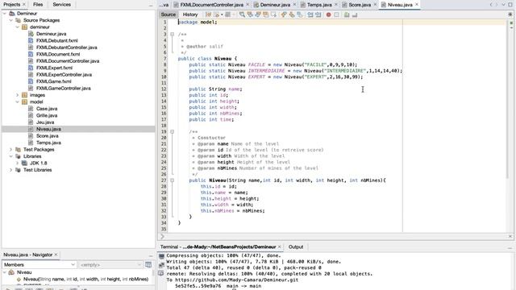Image resolution: width=516 pixels, height=290 pixels.
Task: Fold the constructor javadoc comment
Action: [x=172, y=131]
